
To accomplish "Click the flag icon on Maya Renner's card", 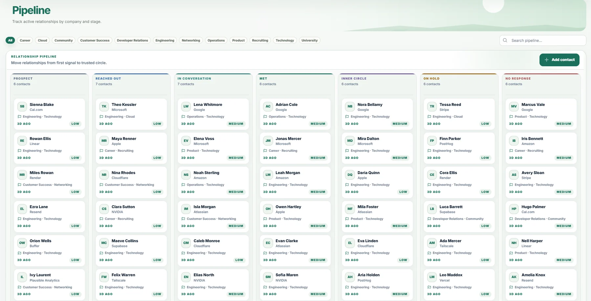I will (x=101, y=151).
